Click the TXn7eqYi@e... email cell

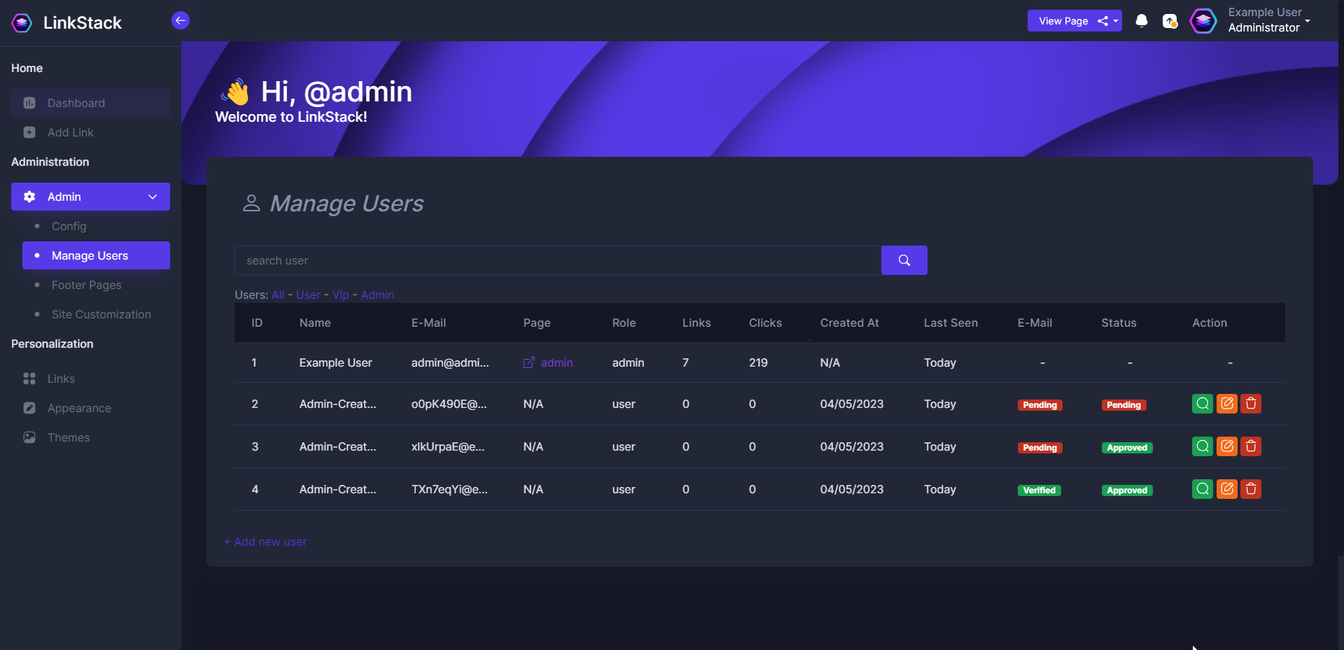coord(449,489)
